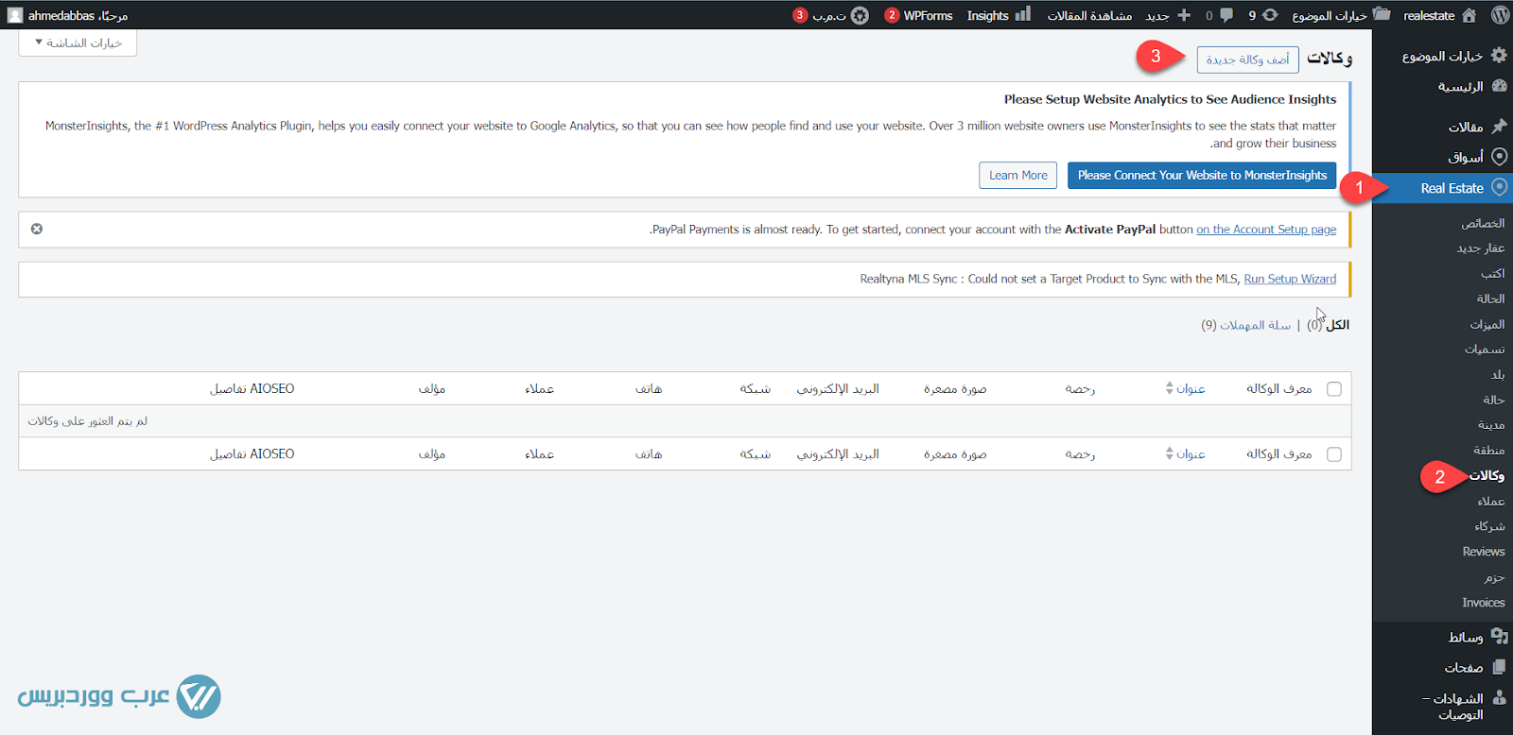
Task: Click the WordPress logo in admin bar
Action: pyautogui.click(x=1500, y=15)
